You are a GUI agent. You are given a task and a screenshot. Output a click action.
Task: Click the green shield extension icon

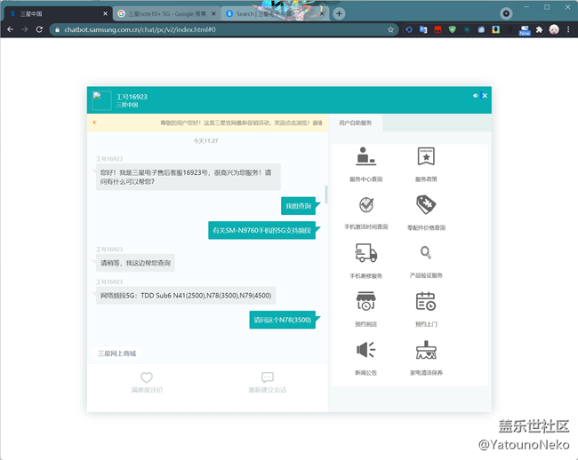tap(453, 29)
